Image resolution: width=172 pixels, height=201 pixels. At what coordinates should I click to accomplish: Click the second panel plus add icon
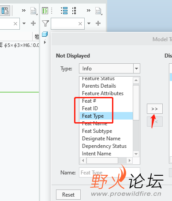click(98, 23)
